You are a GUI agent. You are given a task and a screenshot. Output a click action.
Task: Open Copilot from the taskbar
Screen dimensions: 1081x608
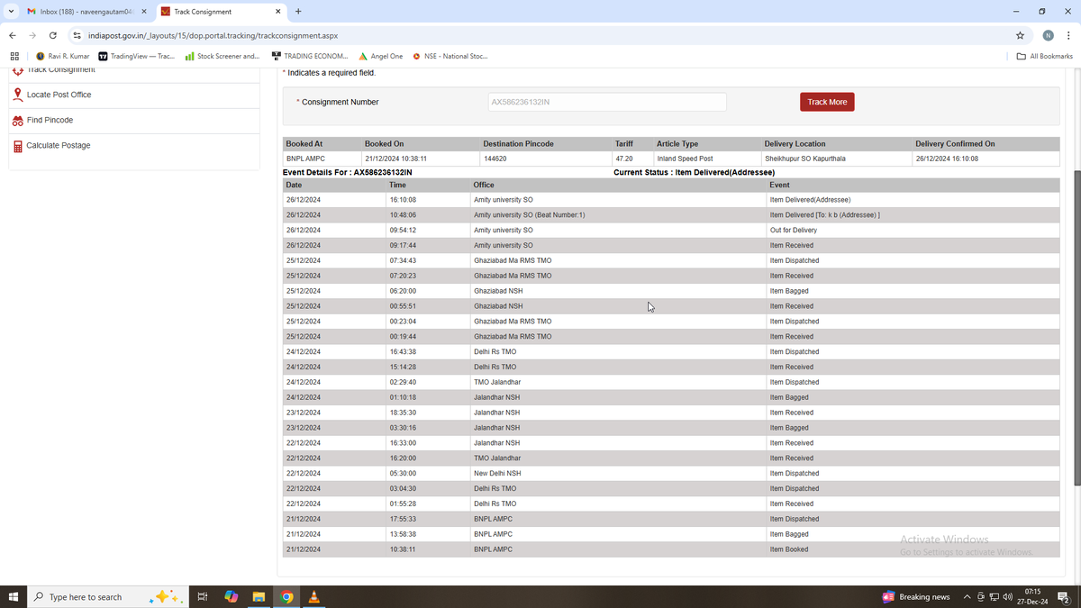231,597
